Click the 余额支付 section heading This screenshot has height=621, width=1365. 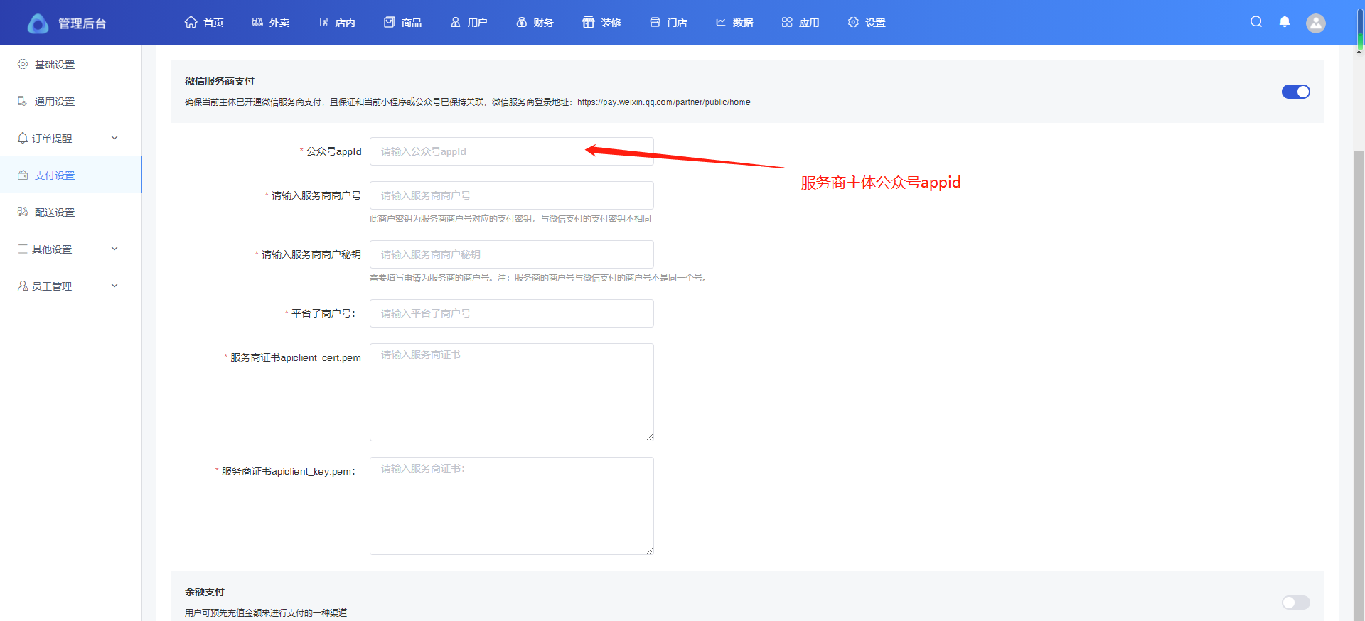click(x=205, y=592)
